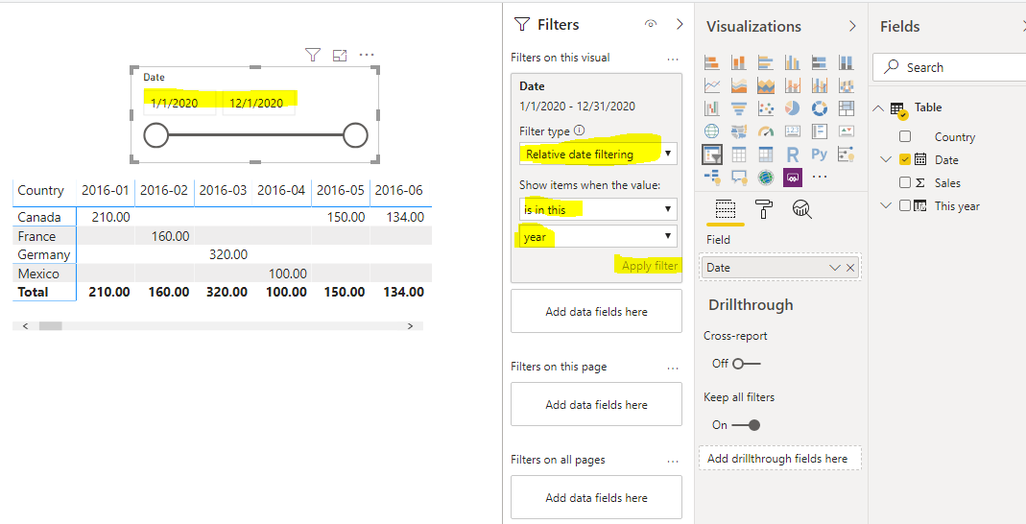Toggle the Cross-report drillthrough switch
1026x524 pixels.
[x=746, y=364]
